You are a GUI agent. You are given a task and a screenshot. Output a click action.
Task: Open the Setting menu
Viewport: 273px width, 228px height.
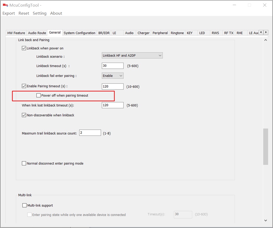pyautogui.click(x=40, y=13)
